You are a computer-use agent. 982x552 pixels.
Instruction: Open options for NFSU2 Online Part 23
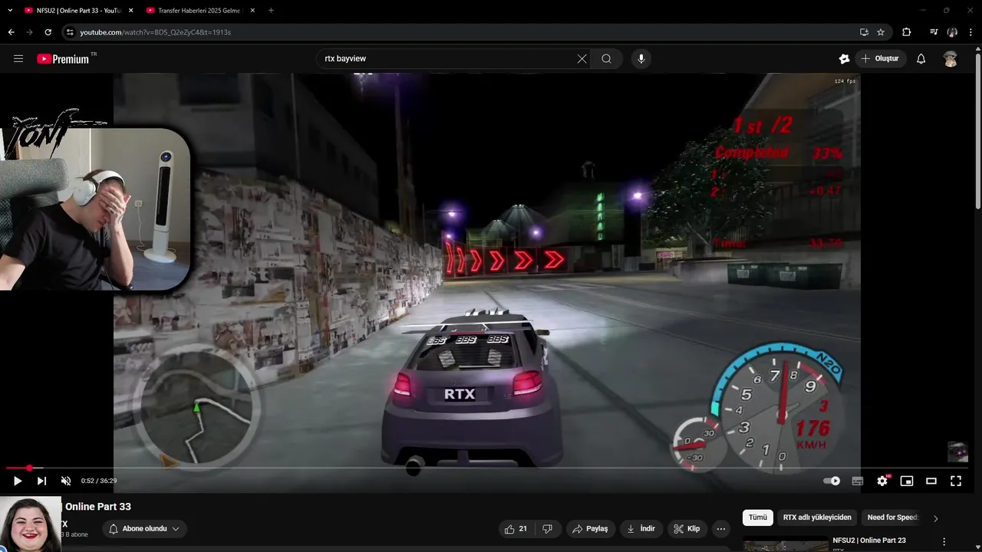[944, 541]
